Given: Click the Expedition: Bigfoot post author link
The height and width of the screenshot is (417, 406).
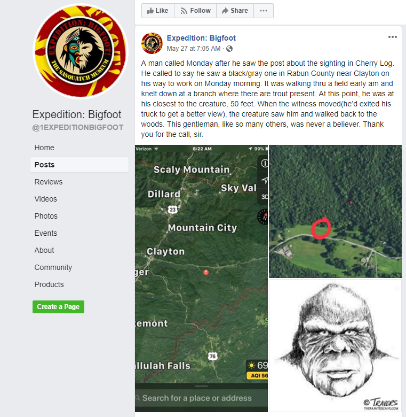Looking at the screenshot, I should pyautogui.click(x=201, y=38).
